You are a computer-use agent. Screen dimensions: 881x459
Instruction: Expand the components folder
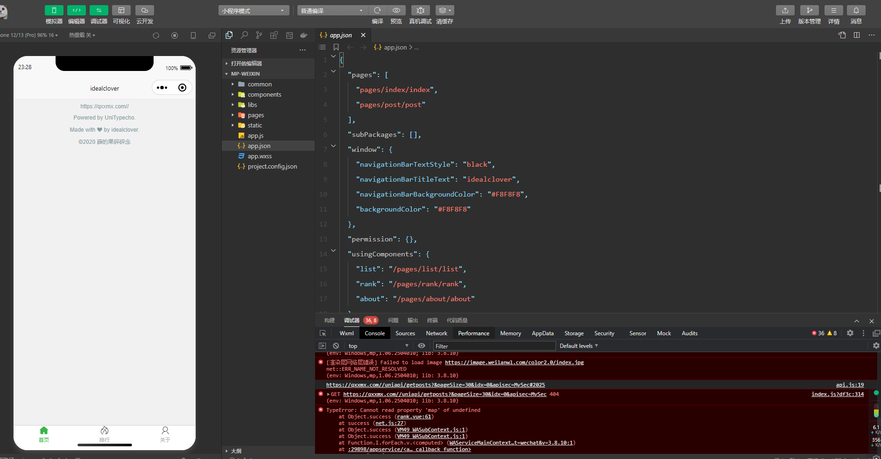[268, 94]
